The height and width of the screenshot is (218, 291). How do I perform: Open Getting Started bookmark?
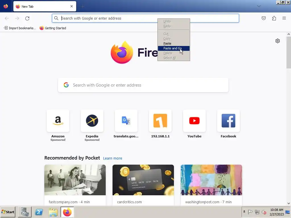(x=53, y=28)
